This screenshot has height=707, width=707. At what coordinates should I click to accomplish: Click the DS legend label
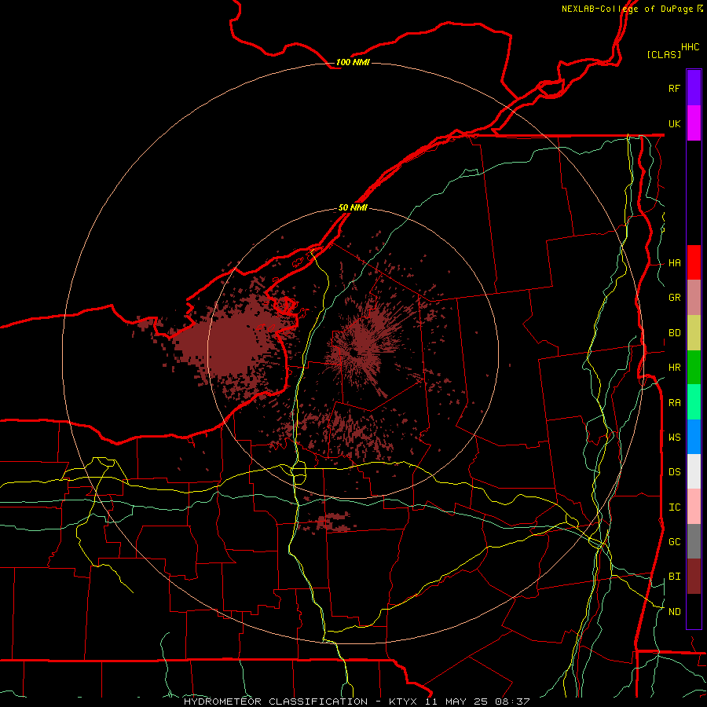[674, 472]
